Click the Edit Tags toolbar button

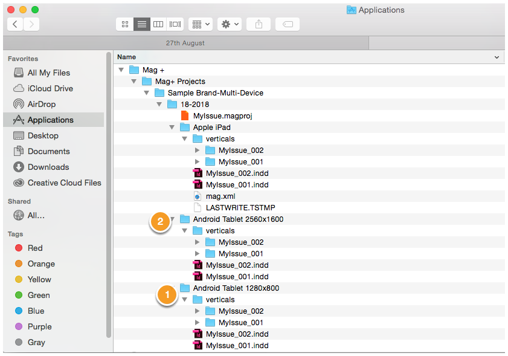(288, 24)
